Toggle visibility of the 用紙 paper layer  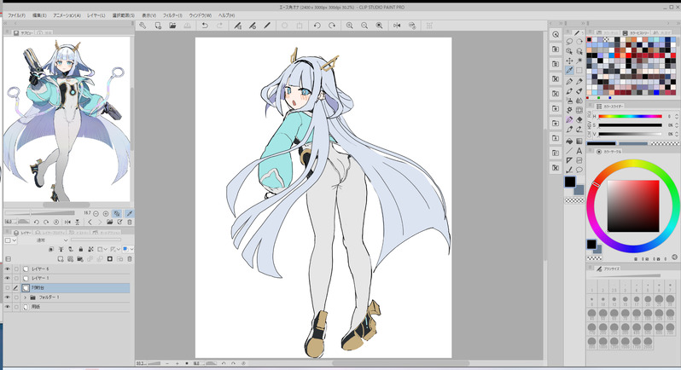(7, 307)
